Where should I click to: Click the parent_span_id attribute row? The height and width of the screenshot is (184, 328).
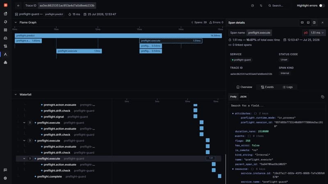[261, 164]
